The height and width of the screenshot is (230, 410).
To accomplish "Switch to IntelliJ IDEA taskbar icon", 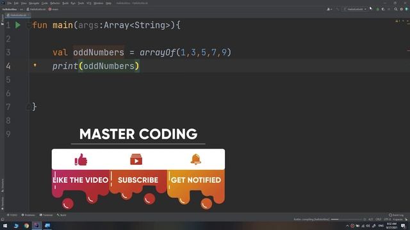I will click(x=37, y=226).
